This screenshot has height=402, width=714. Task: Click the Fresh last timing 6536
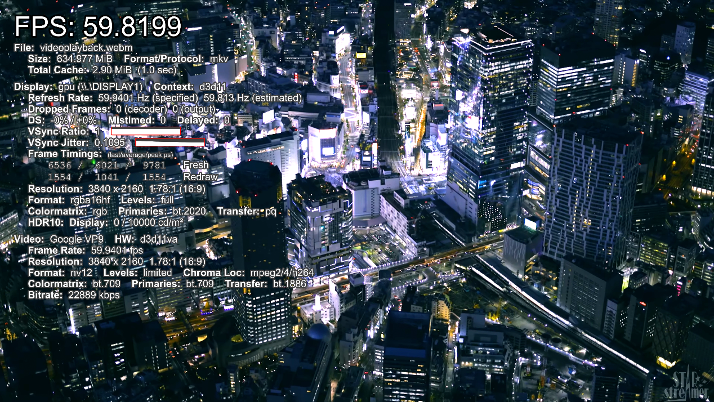(60, 166)
